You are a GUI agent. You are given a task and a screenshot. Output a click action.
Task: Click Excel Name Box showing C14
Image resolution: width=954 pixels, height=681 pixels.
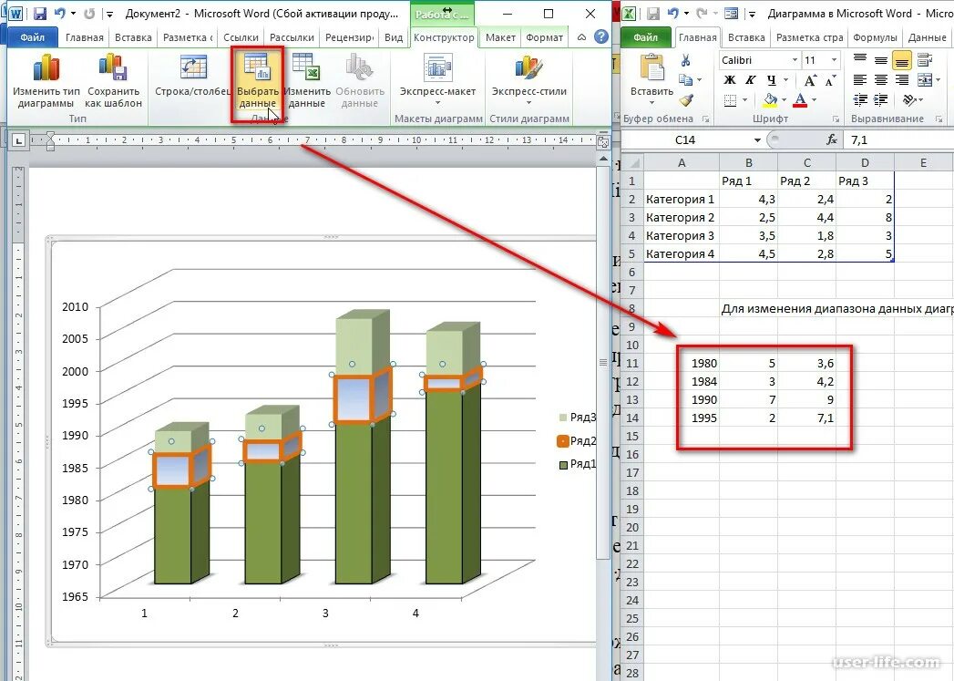click(686, 140)
